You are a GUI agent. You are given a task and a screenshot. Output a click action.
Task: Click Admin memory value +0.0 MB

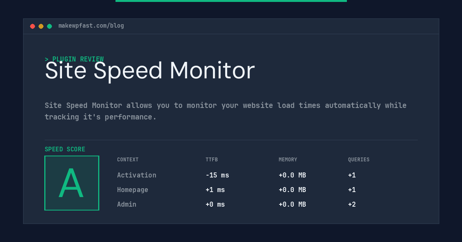coord(292,204)
